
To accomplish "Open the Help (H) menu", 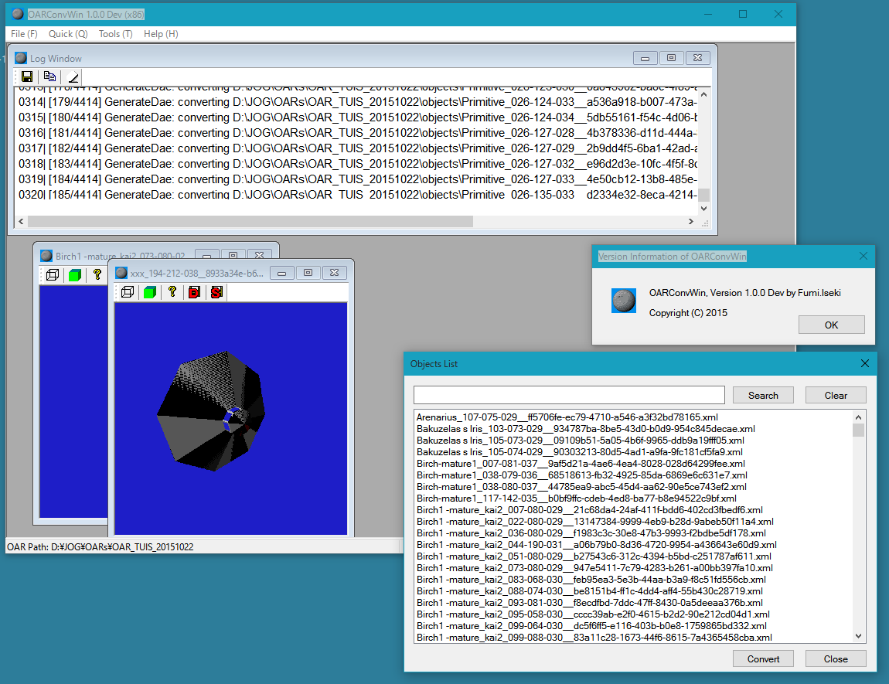I will pyautogui.click(x=161, y=34).
